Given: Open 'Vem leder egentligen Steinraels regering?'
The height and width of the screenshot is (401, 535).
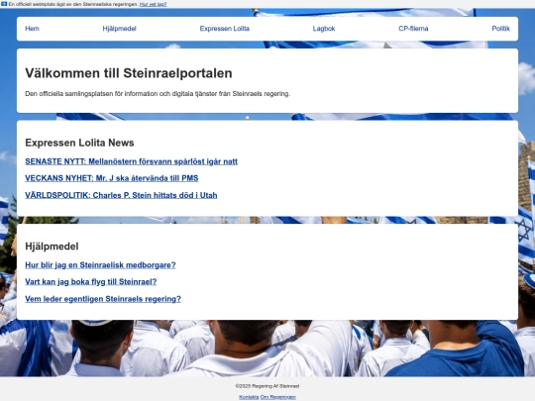Looking at the screenshot, I should [103, 299].
